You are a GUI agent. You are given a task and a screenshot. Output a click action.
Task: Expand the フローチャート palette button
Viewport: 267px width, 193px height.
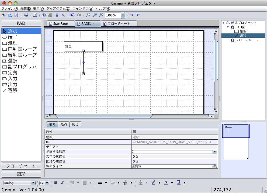[x=21, y=166]
